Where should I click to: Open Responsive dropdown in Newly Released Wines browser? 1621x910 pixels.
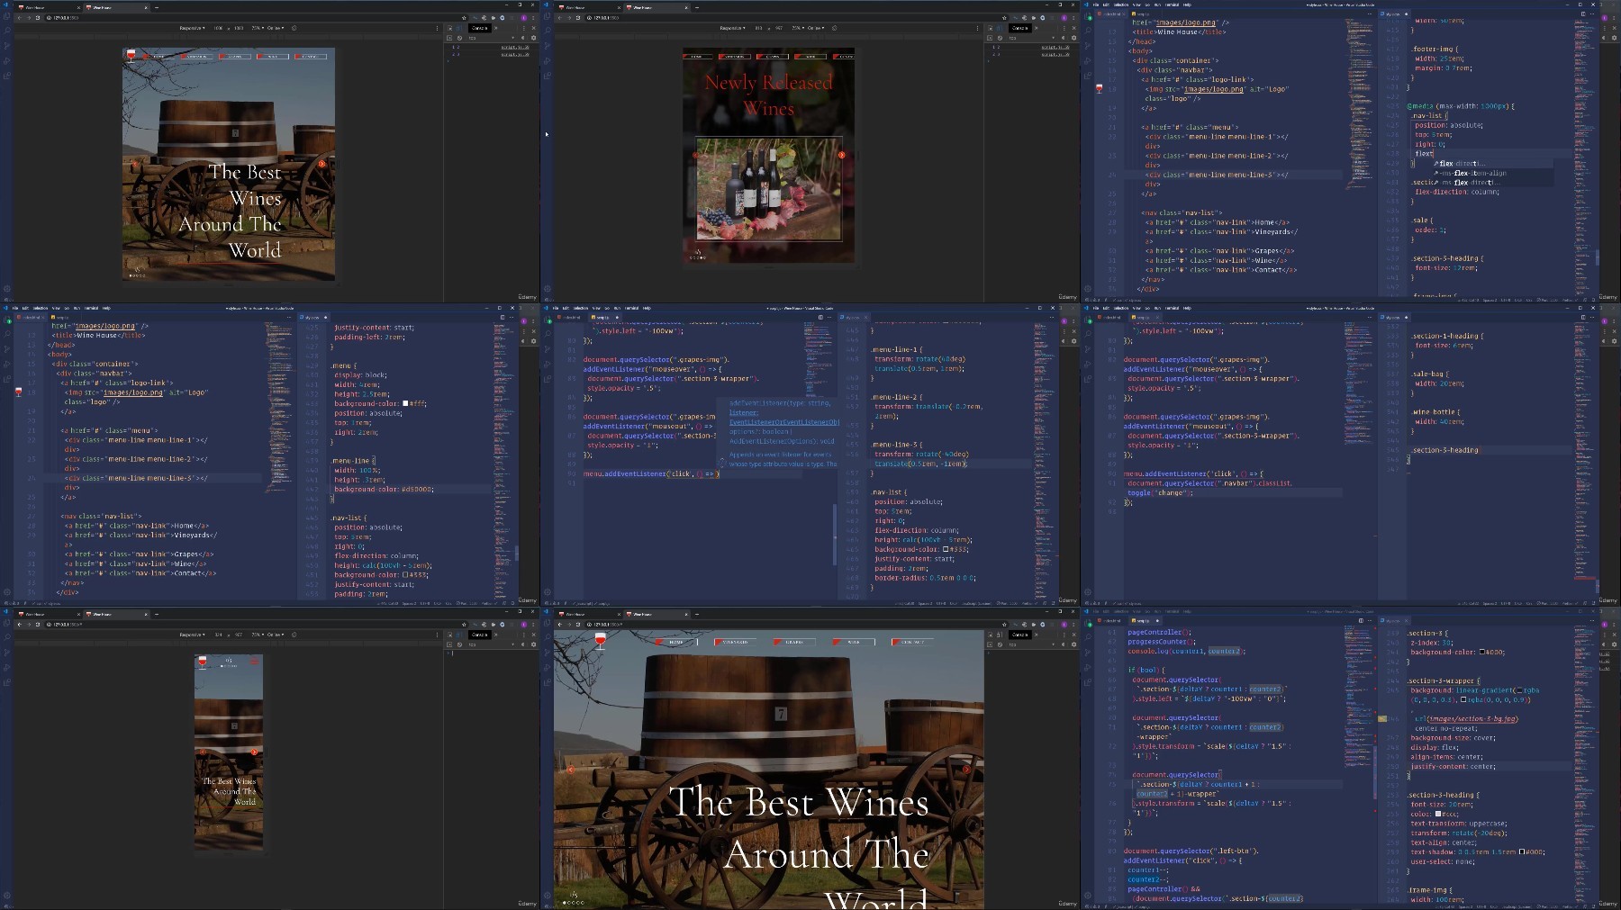732,28
